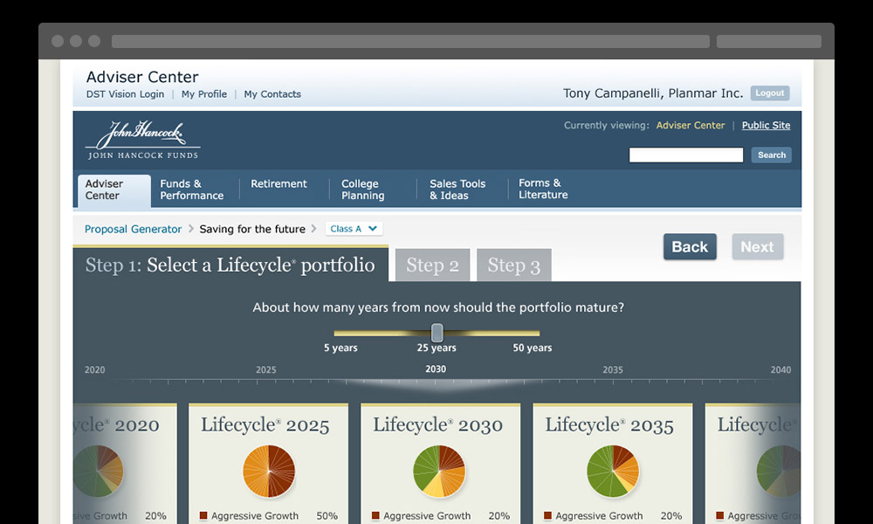Click the 50% value in Lifecycle 2025
Screen dimensions: 873x524
(327, 515)
